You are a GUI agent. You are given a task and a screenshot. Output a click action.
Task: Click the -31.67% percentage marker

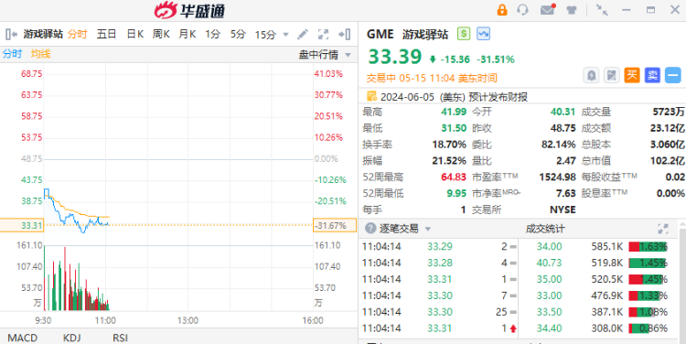pyautogui.click(x=335, y=225)
